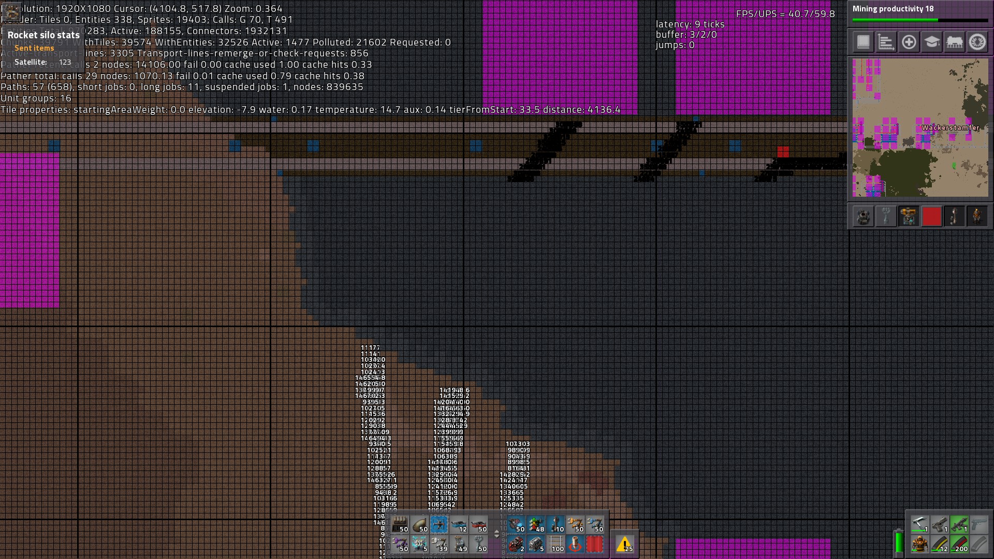Select the grey power pole shortcut slot
Image resolution: width=994 pixels, height=559 pixels.
pyautogui.click(x=886, y=216)
